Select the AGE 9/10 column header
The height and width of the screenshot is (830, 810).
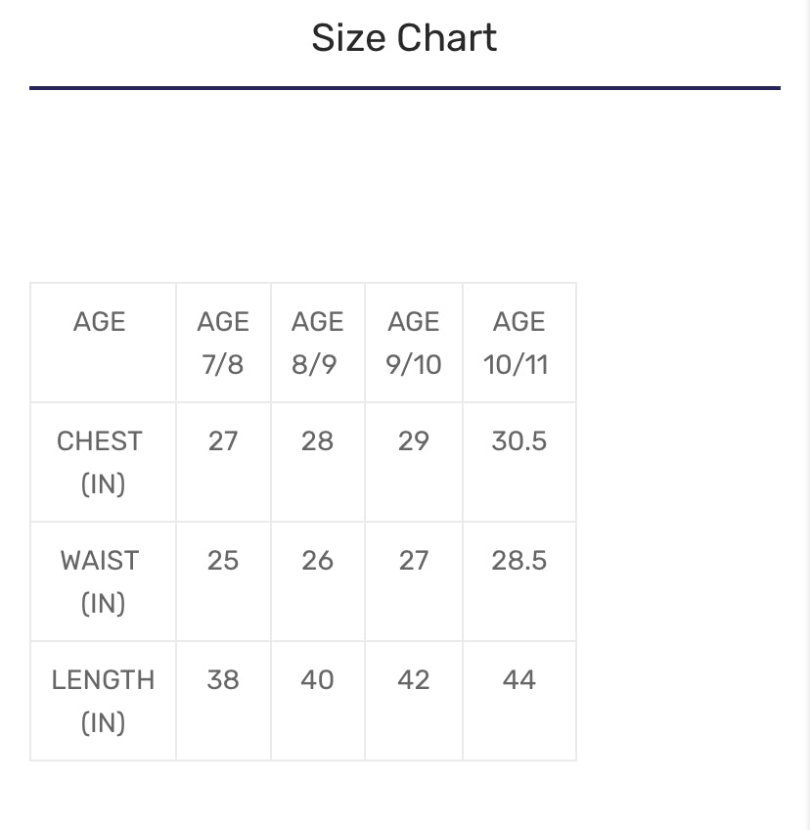414,343
